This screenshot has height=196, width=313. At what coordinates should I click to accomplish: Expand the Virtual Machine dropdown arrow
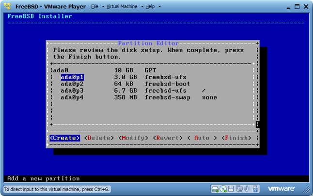(142, 7)
